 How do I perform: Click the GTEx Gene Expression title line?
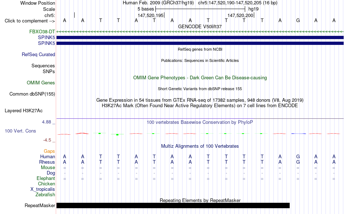point(200,100)
